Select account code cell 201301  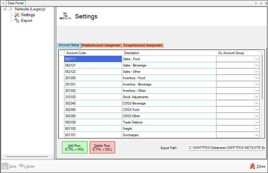[x=93, y=84]
